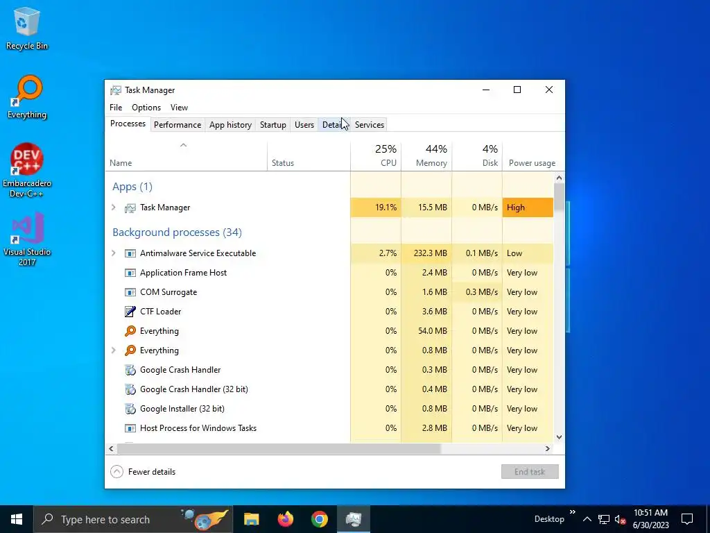Open the File menu

tap(116, 108)
